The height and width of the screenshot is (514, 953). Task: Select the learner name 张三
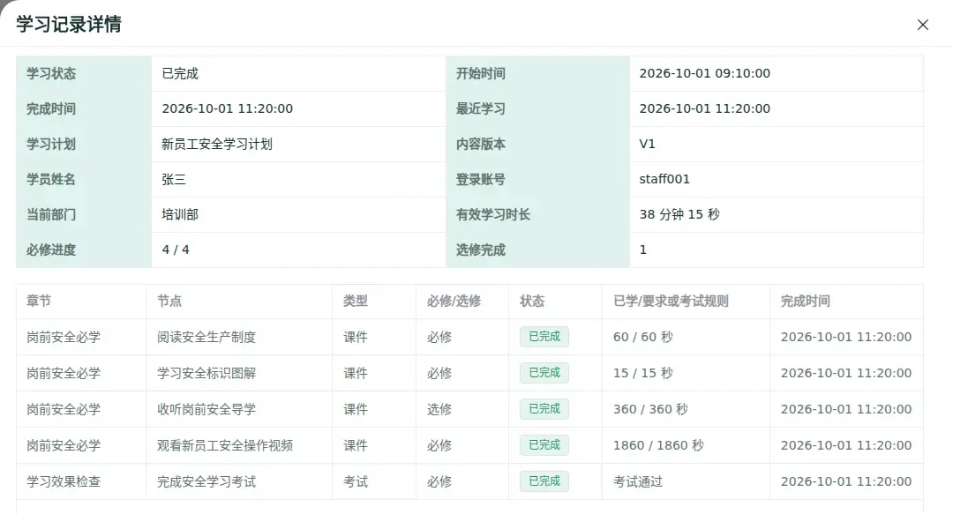(x=174, y=179)
